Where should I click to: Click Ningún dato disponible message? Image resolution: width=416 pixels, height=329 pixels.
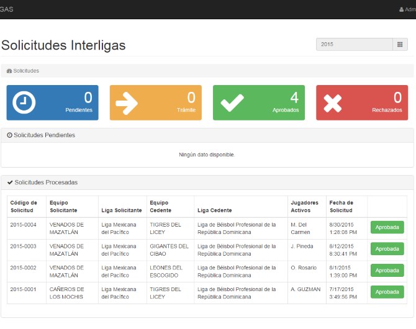coord(207,155)
